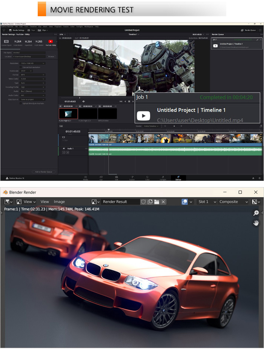
Task: Click the Browse location button
Action: point(51,57)
